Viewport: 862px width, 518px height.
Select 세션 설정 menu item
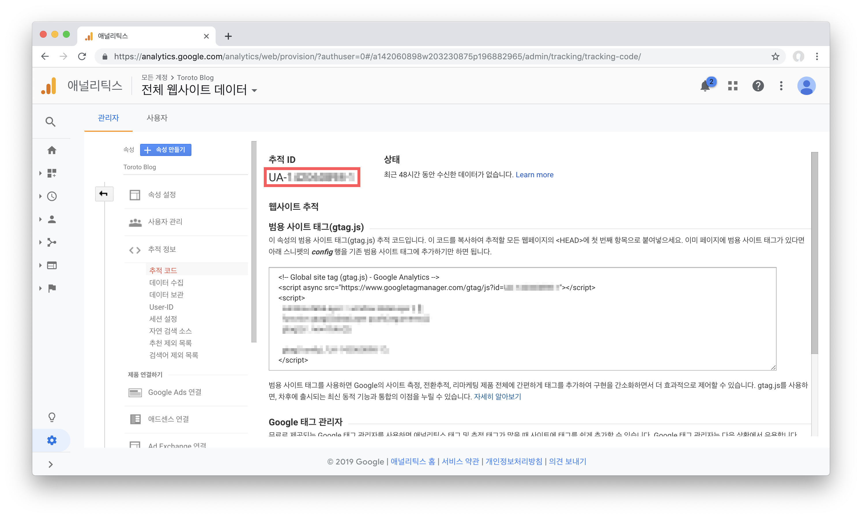[x=163, y=319]
